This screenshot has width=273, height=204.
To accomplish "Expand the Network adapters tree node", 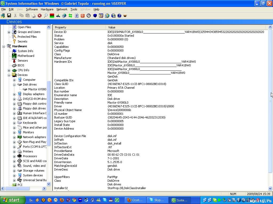I will tap(14, 137).
